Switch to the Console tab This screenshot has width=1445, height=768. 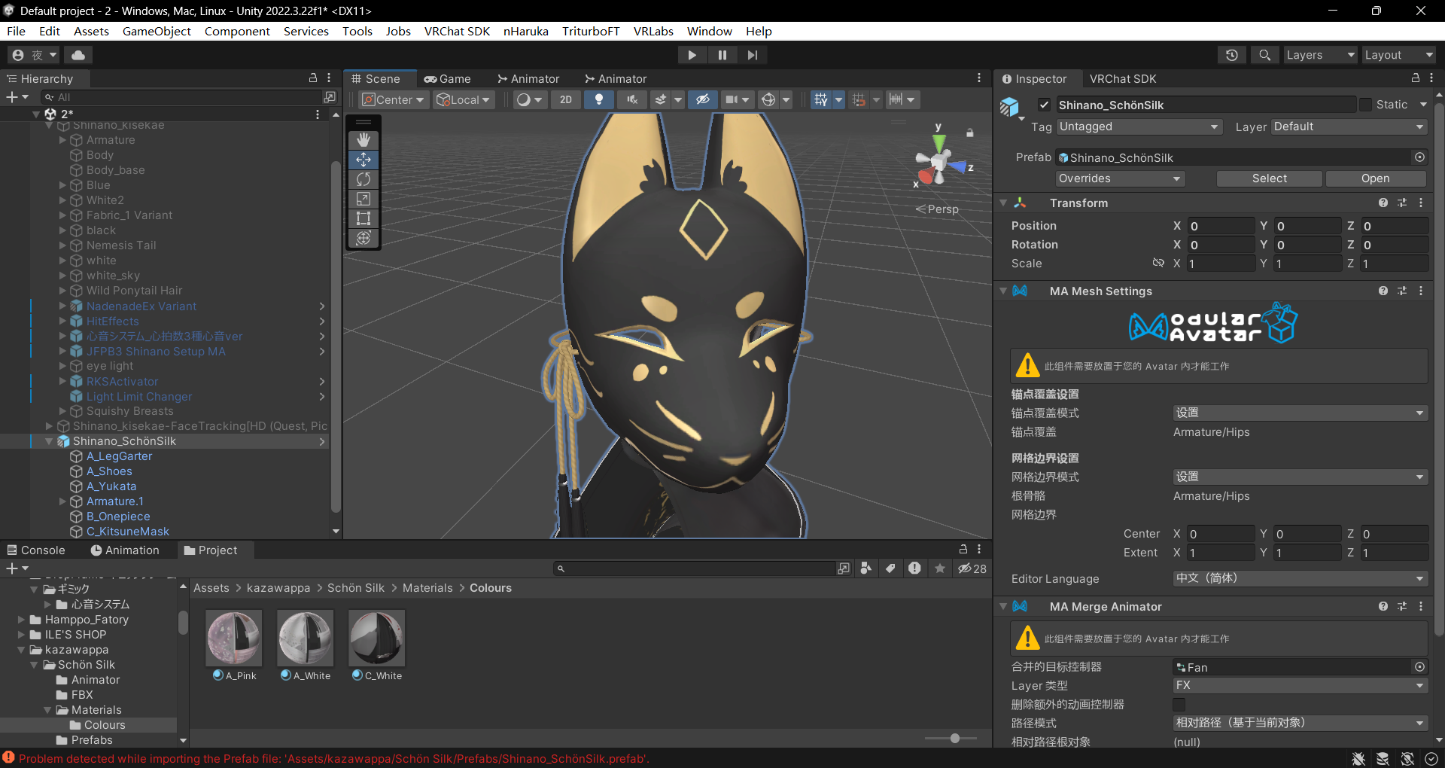[35, 550]
